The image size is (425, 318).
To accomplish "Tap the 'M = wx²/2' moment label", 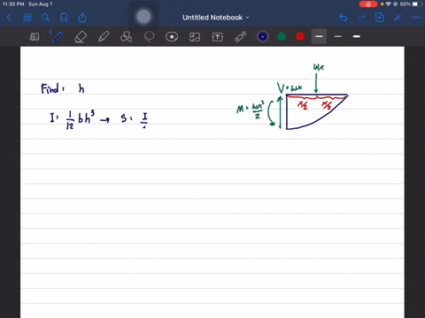I will (251, 109).
